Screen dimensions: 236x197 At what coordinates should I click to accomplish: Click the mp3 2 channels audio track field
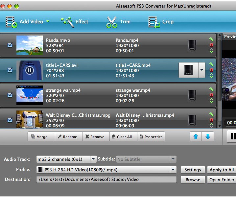coord(63,159)
